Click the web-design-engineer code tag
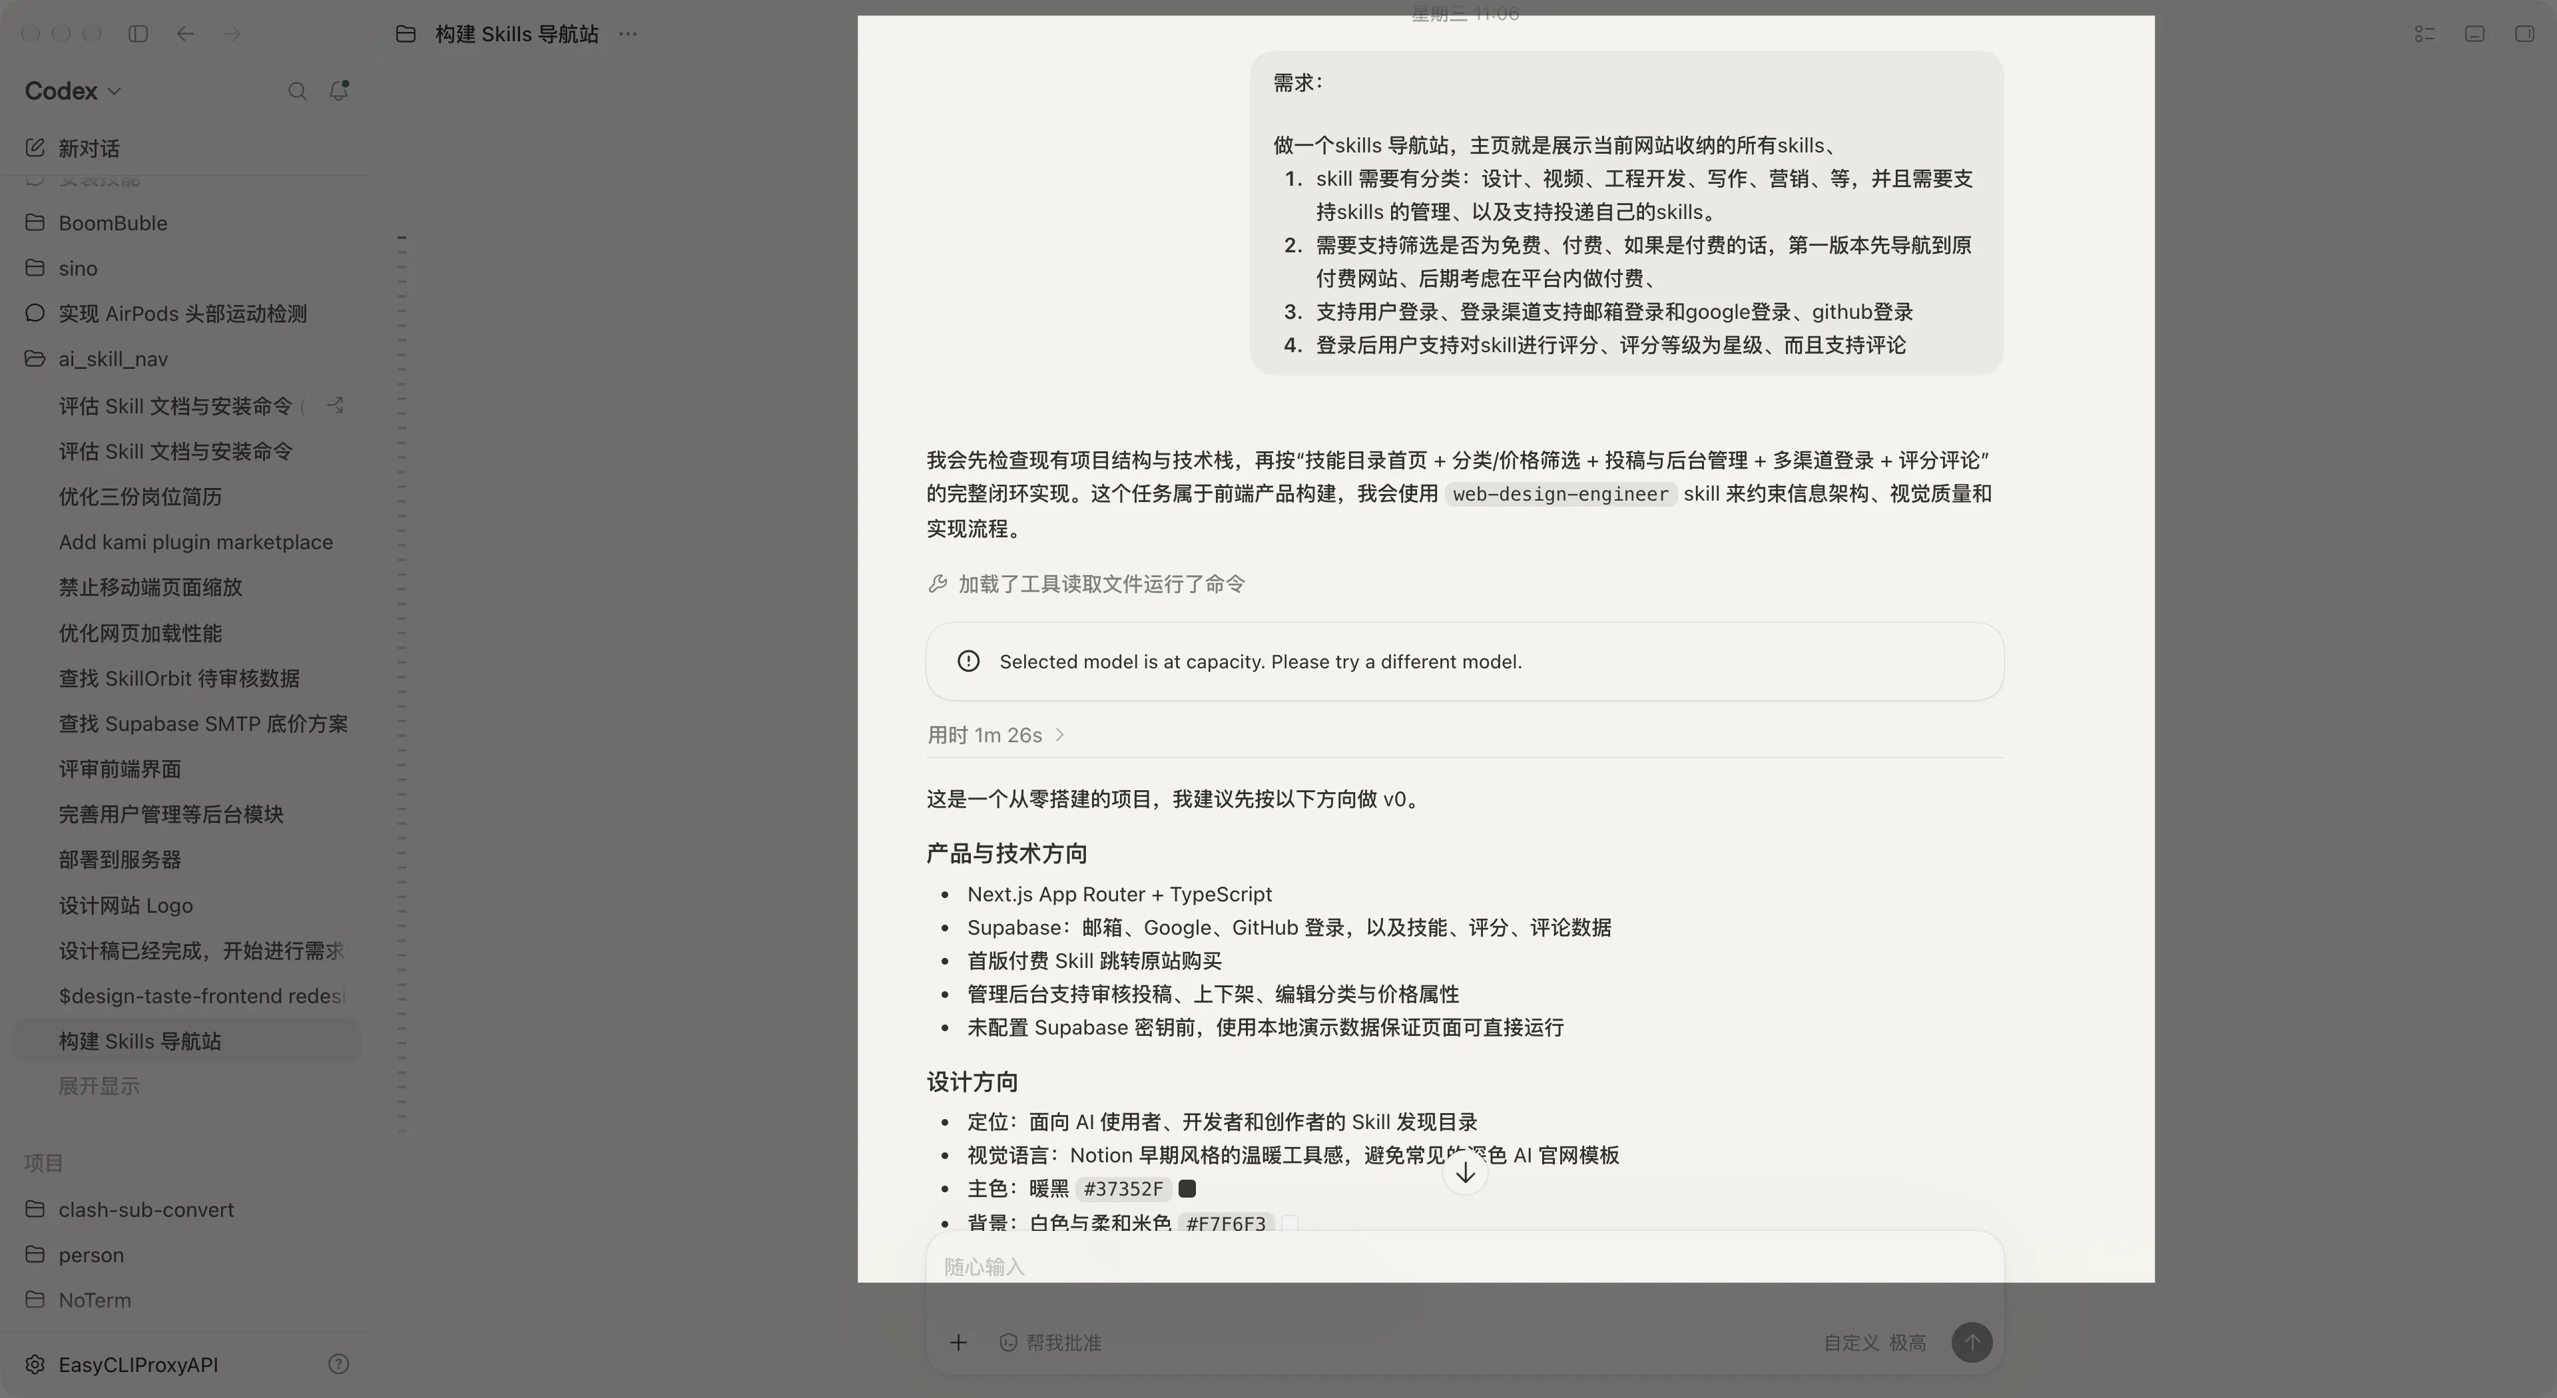Image resolution: width=2557 pixels, height=1398 pixels. pyautogui.click(x=1560, y=494)
